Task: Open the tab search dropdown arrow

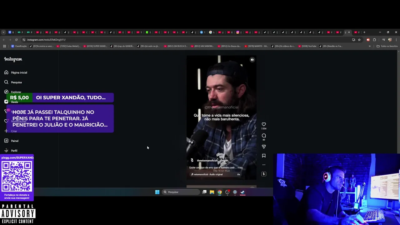Action: (x=3, y=32)
